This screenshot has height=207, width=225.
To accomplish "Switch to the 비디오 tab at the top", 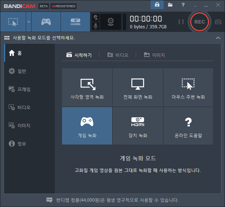I will 118,55.
